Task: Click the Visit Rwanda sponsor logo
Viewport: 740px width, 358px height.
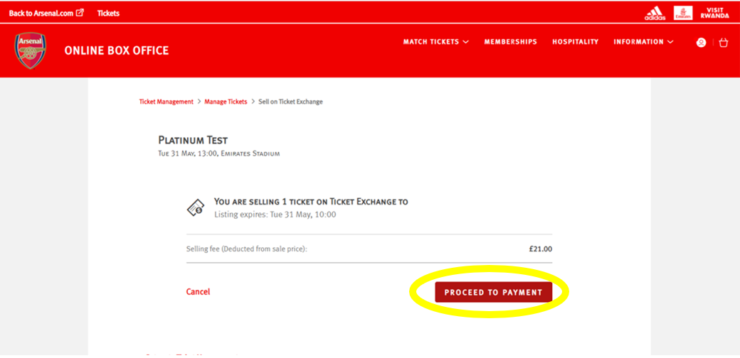Action: click(714, 13)
